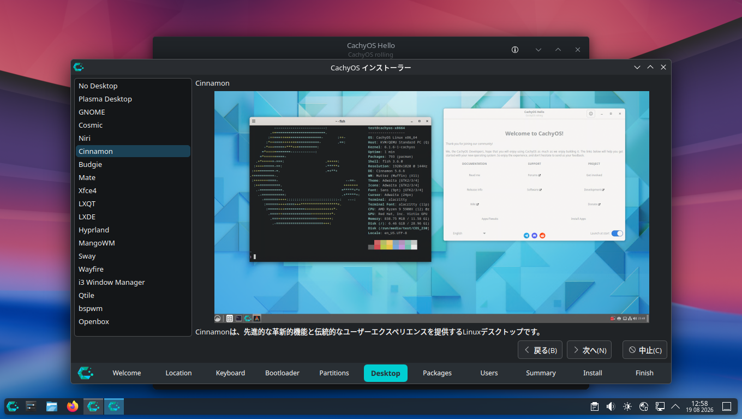
Task: Select Plasma Desktop in the list
Action: coord(133,99)
